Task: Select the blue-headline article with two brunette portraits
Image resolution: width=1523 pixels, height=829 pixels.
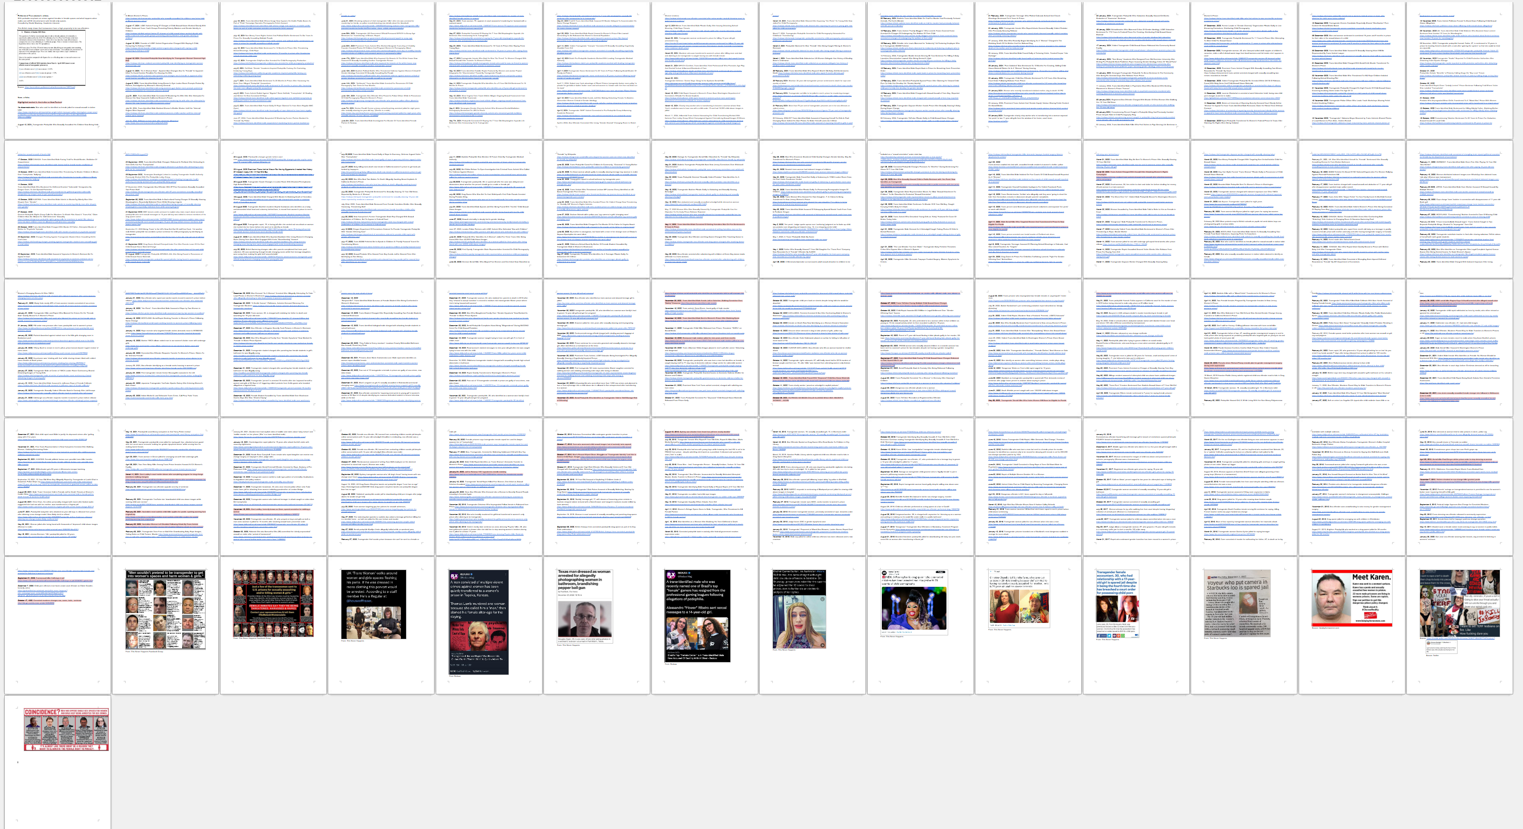Action: click(1117, 603)
